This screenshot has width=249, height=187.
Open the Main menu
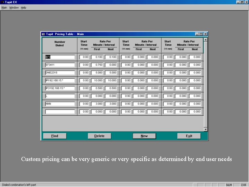tap(4, 8)
